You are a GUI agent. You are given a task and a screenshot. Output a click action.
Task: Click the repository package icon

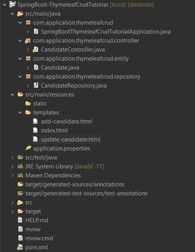pyautogui.click(x=28, y=77)
